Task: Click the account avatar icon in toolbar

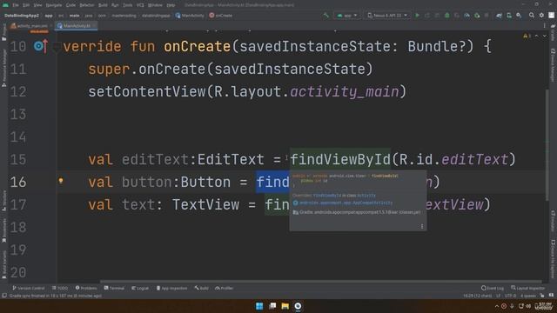Action: click(x=551, y=16)
